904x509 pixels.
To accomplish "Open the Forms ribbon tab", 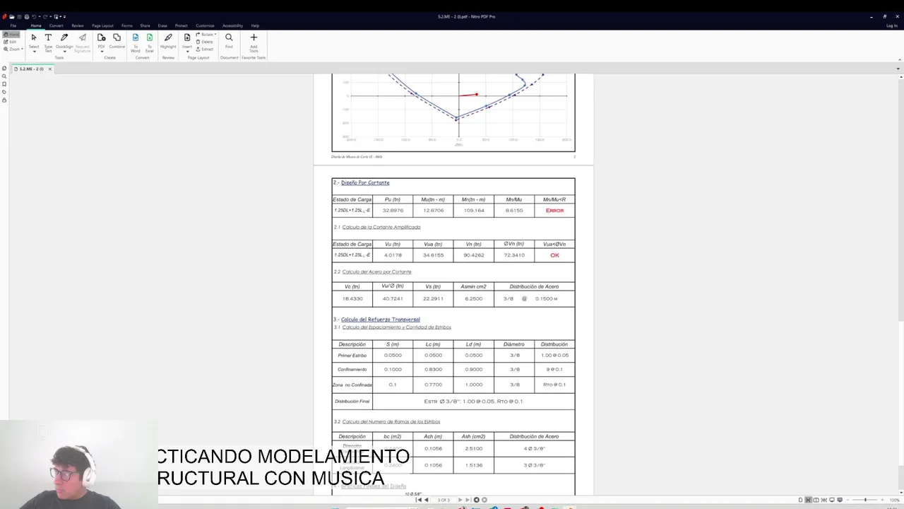I will (x=126, y=25).
